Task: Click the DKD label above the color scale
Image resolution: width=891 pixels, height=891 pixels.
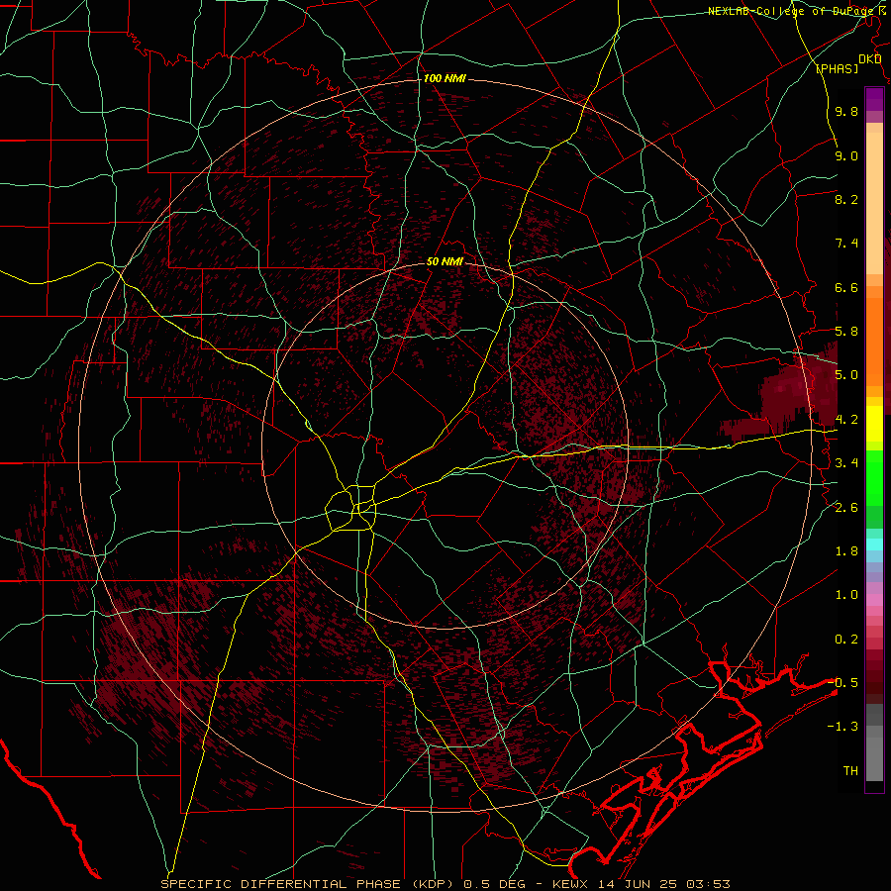Action: [869, 59]
